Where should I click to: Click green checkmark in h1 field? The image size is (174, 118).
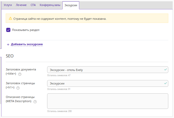tap(165, 83)
